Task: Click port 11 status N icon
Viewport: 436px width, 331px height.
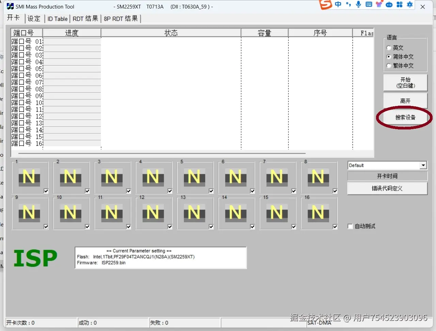Action: [x=112, y=213]
